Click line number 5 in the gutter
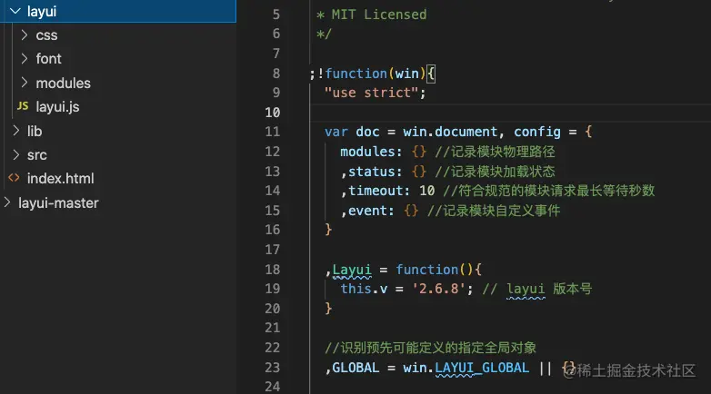The height and width of the screenshot is (394, 711). (x=276, y=15)
